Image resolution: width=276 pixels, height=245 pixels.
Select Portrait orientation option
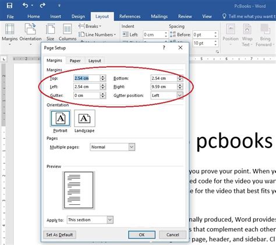[60, 121]
